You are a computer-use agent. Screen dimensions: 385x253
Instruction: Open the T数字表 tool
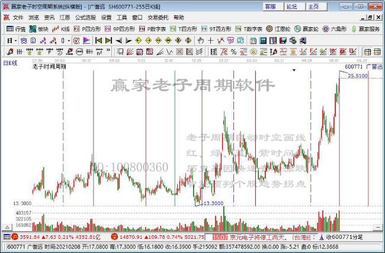point(249,29)
